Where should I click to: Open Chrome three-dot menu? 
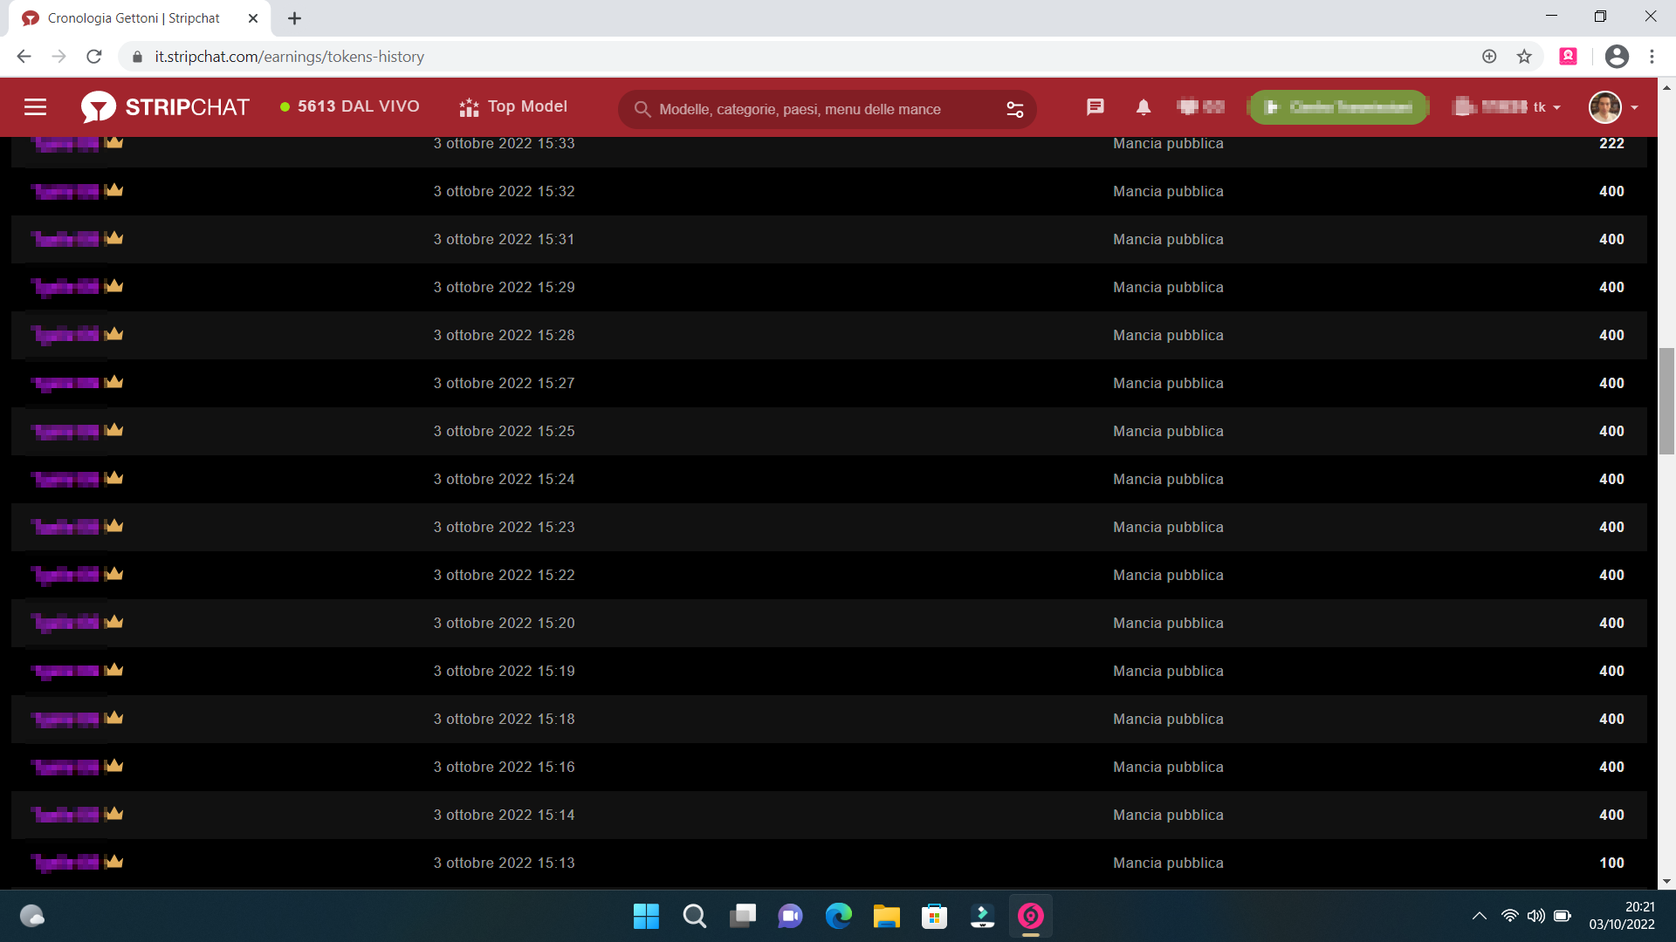click(1652, 57)
